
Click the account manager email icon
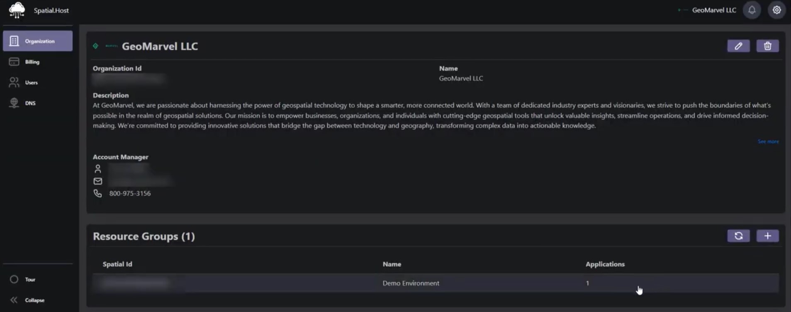coord(98,181)
